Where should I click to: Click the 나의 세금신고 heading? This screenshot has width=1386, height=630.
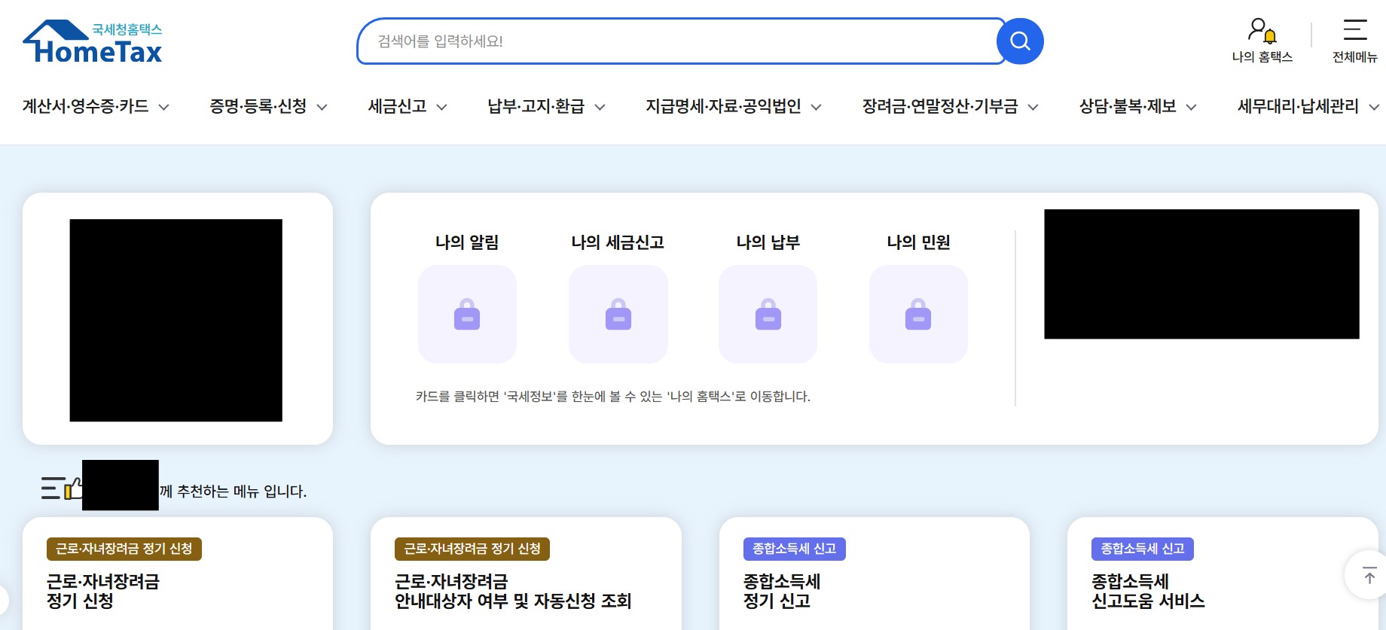(x=618, y=242)
